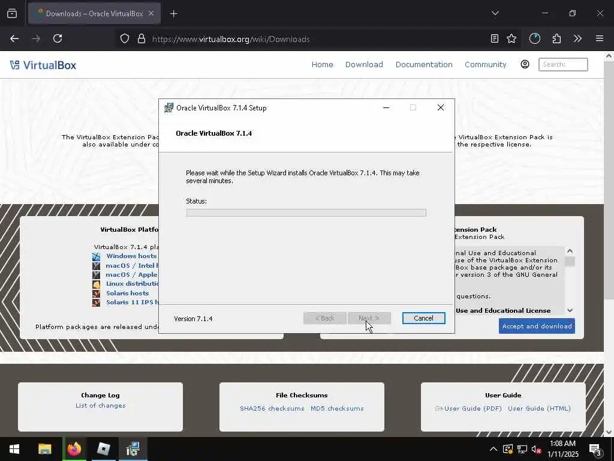Click Accept and download button
Screen dimensions: 614x461
(x=537, y=326)
